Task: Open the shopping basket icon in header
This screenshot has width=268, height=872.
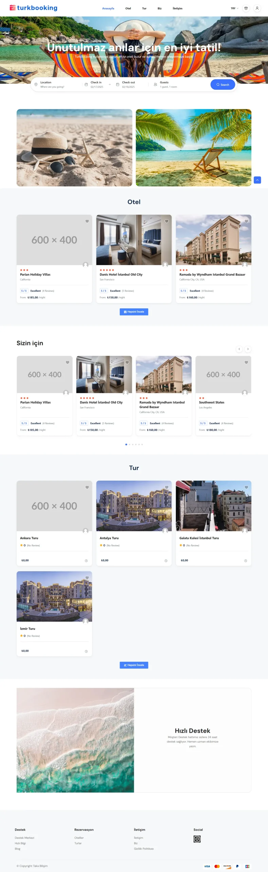Action: (x=246, y=8)
